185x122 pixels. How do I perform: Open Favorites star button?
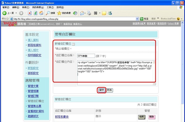64,13
